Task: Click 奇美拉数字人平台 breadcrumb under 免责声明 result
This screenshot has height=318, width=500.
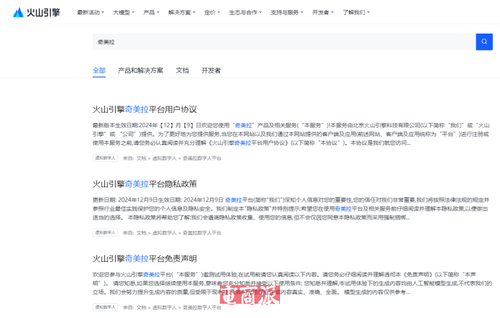Action: coord(202,307)
